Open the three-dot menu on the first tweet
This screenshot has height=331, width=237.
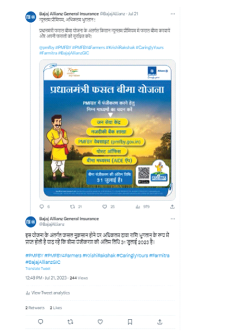pos(173,14)
